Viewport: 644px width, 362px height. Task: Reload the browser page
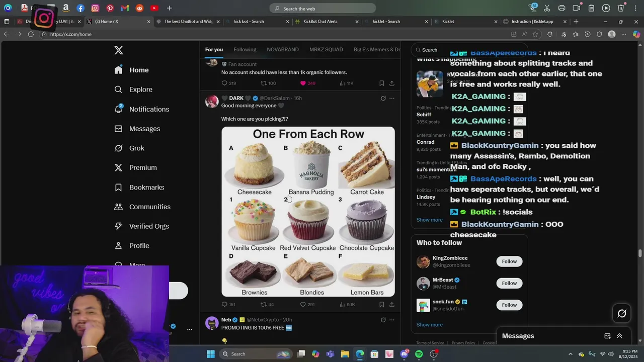(31, 34)
